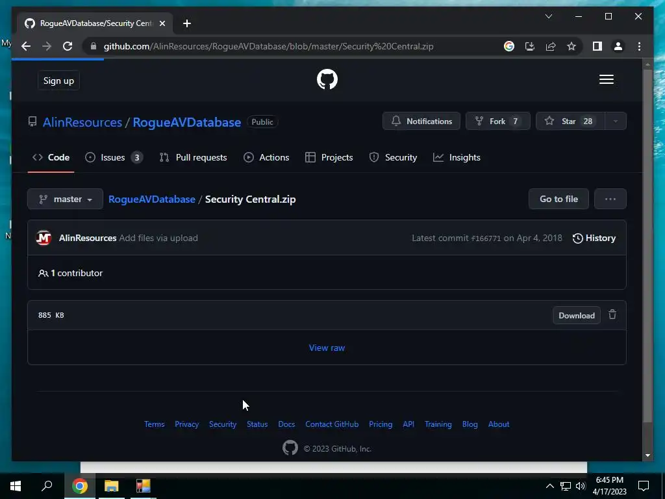
Task: Star the repository
Action: (570, 121)
